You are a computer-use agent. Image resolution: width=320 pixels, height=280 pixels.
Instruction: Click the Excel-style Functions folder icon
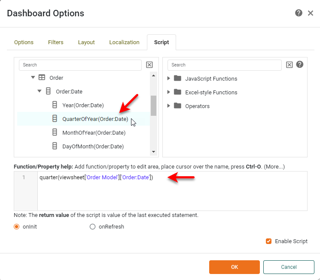177,92
